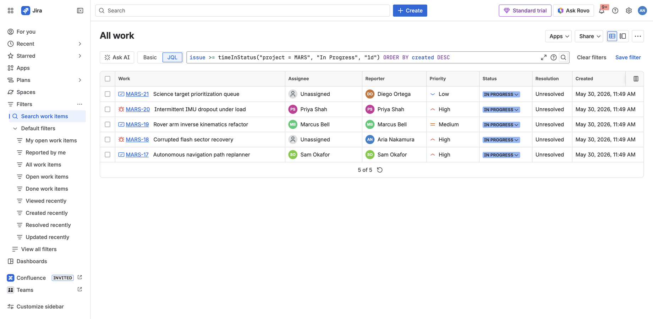Run the JQL search magnifier icon

564,57
